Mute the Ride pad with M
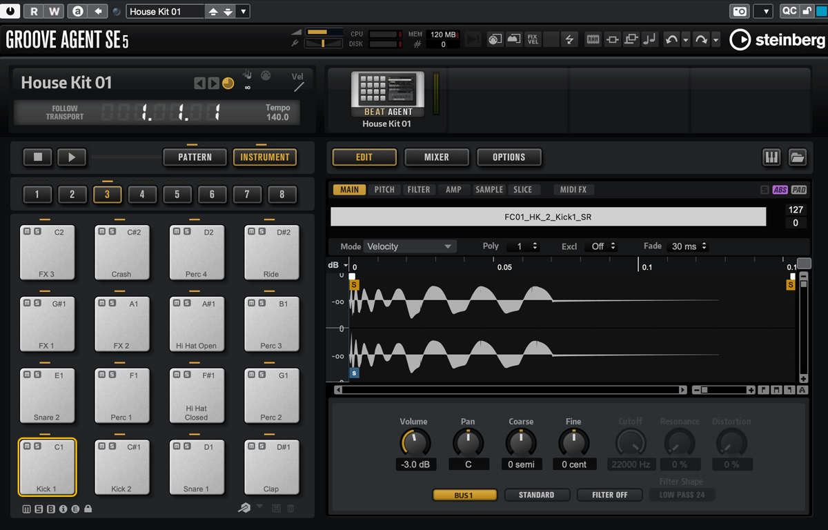828x530 pixels. click(251, 232)
